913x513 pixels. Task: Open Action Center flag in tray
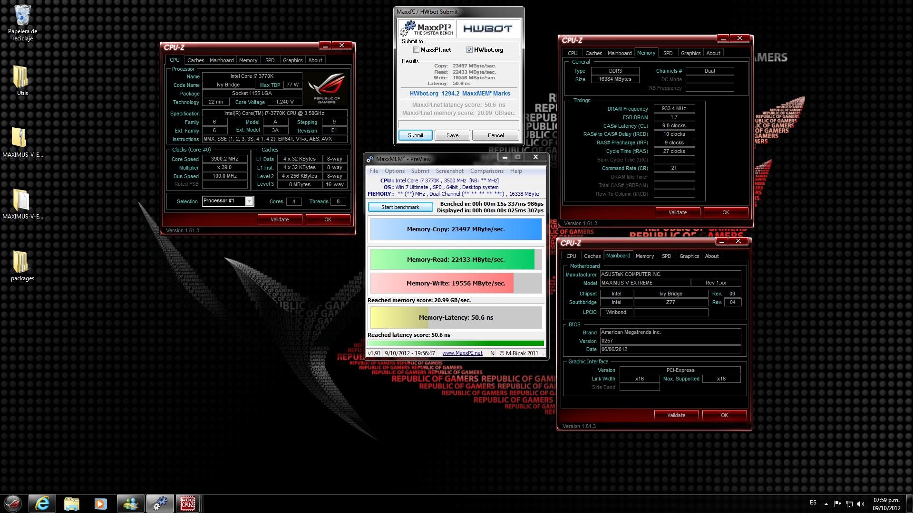pyautogui.click(x=837, y=503)
